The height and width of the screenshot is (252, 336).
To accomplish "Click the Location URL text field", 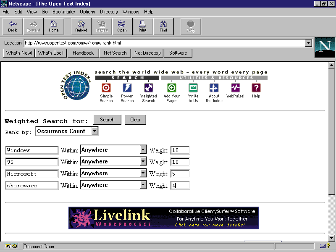I will click(165, 43).
